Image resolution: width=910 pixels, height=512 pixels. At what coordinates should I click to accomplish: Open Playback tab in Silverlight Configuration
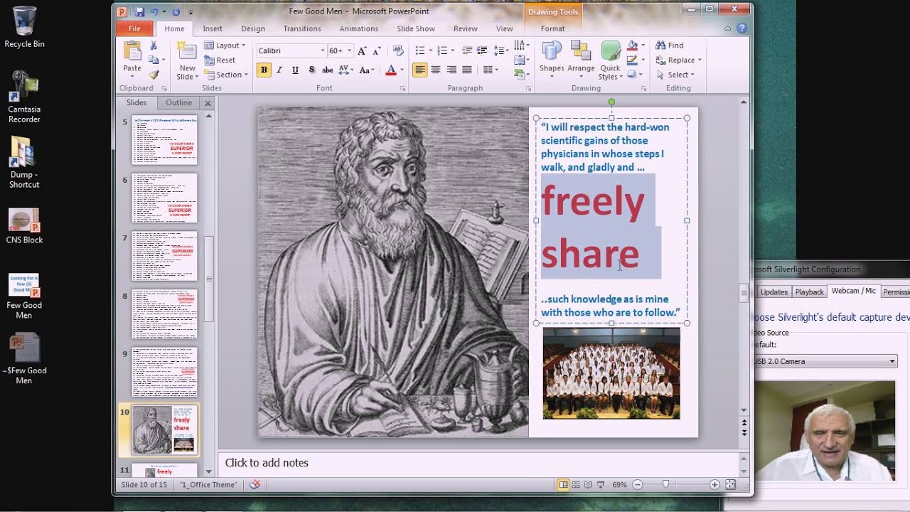[x=809, y=292]
